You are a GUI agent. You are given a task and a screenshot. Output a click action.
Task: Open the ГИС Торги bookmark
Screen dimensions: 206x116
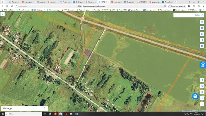pyautogui.click(x=193, y=10)
